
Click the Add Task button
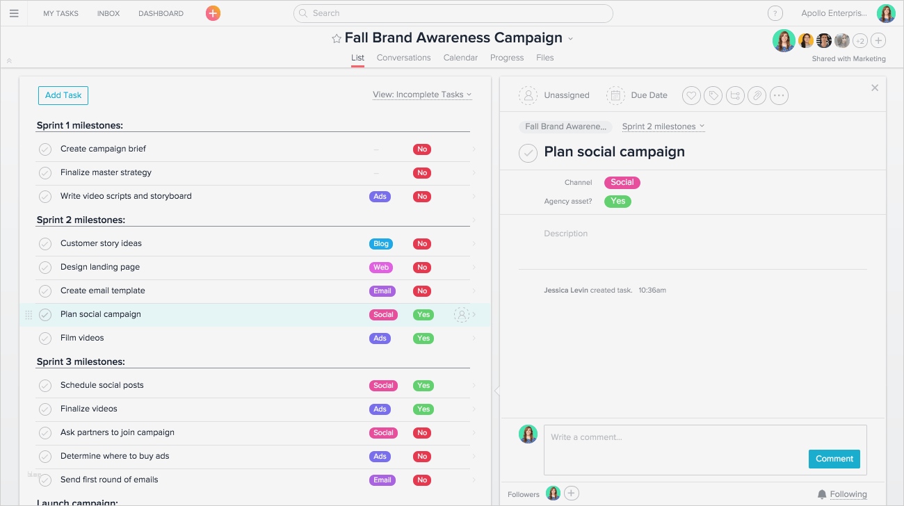coord(63,96)
